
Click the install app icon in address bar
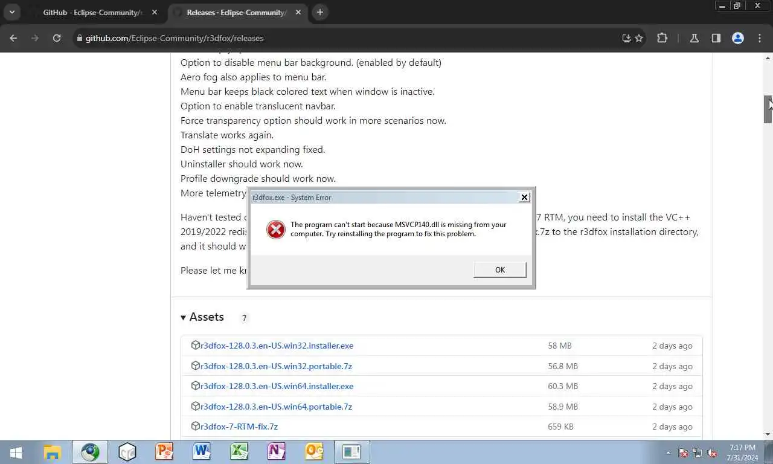click(627, 38)
